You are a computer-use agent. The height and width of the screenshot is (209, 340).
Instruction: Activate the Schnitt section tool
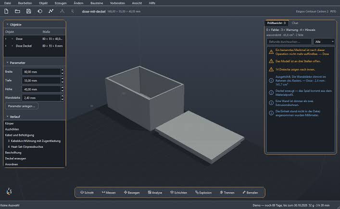(x=87, y=193)
